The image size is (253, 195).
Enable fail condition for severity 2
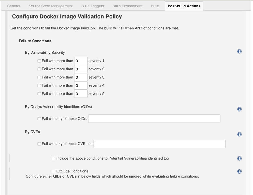[39, 69]
